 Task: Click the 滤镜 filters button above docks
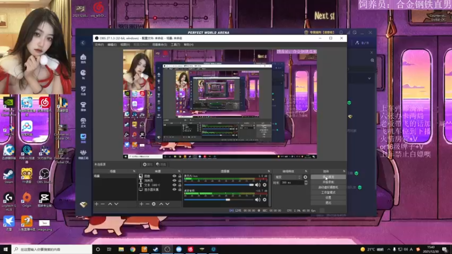(161, 164)
